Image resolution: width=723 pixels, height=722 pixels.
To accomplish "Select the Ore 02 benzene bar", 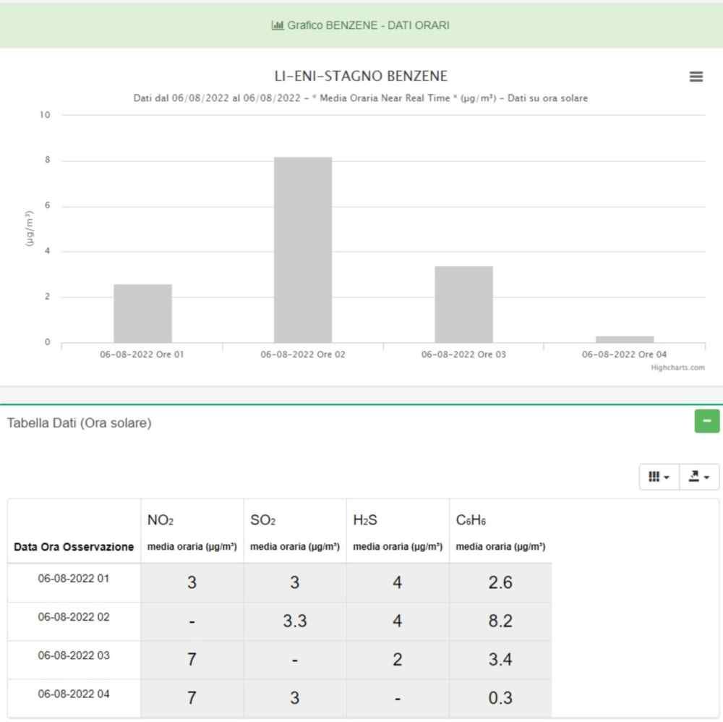I will pyautogui.click(x=302, y=250).
